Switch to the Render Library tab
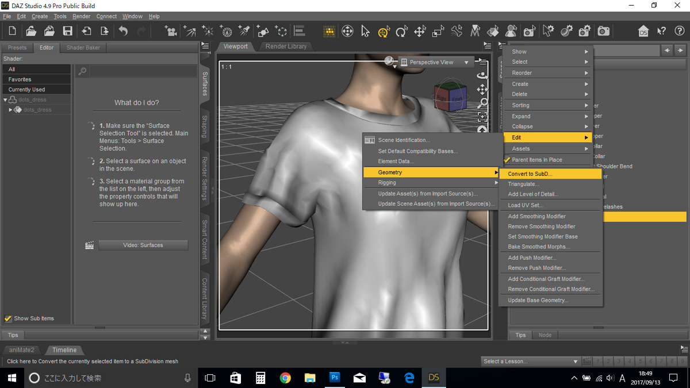This screenshot has width=690, height=388. (286, 46)
